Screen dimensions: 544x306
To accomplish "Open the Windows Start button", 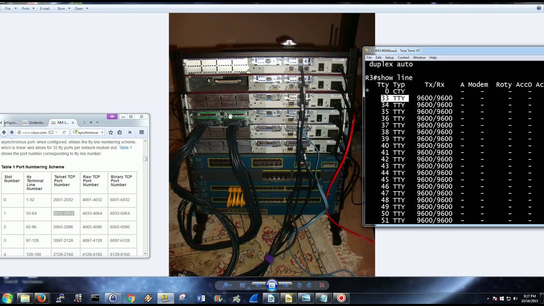I will click(8, 298).
